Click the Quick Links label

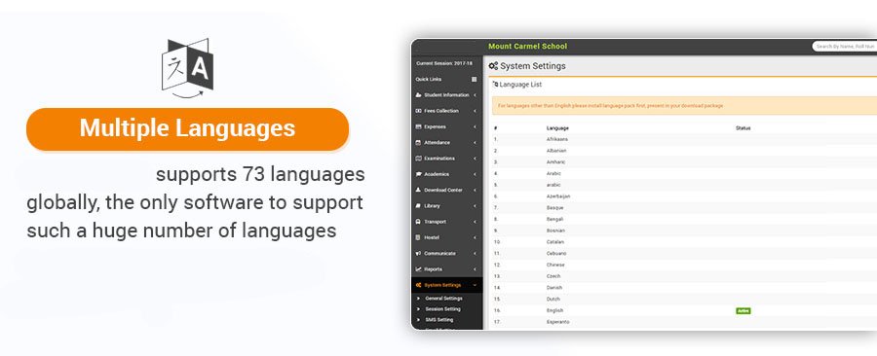click(x=429, y=79)
